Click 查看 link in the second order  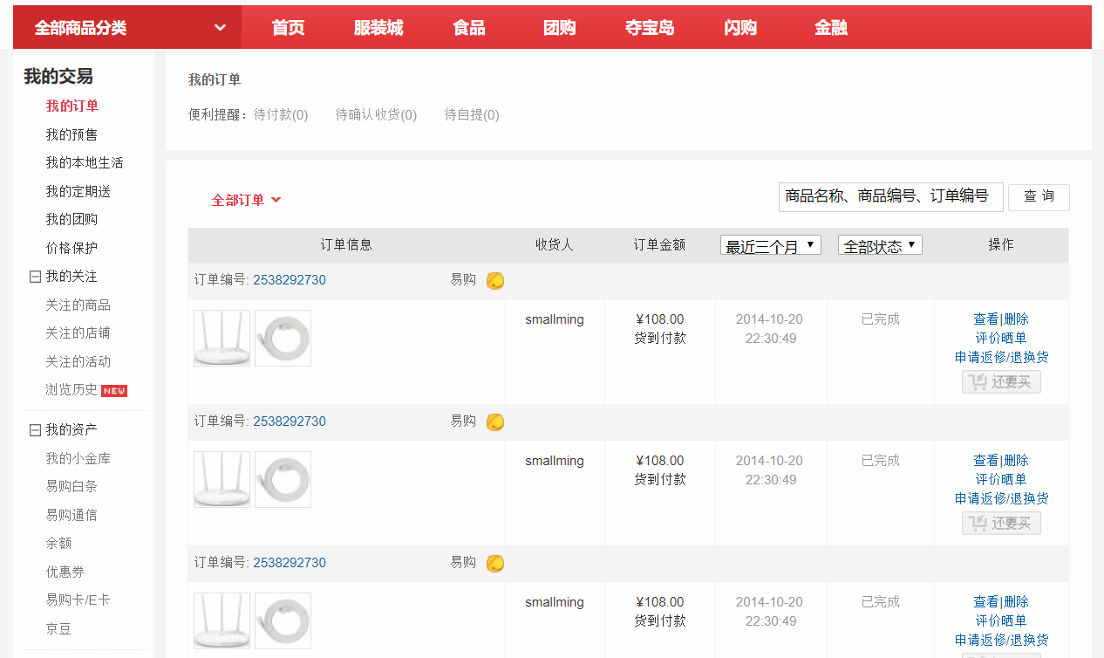click(x=986, y=461)
